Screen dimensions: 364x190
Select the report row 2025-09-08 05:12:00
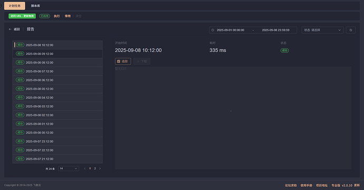58,89
